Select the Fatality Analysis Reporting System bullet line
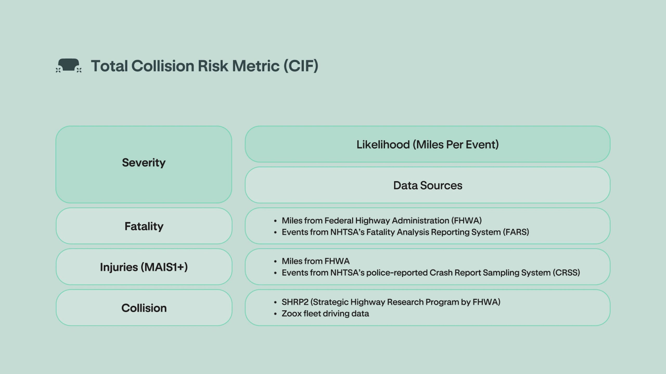The height and width of the screenshot is (374, 666). 405,232
